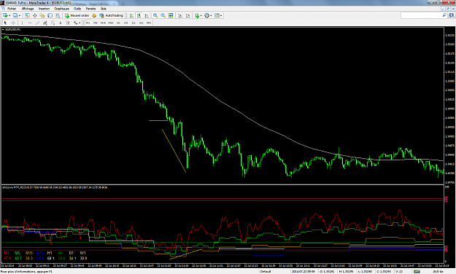Image resolution: width=456 pixels, height=274 pixels.
Task: Toggle the AutoTrading button
Action: click(x=112, y=15)
